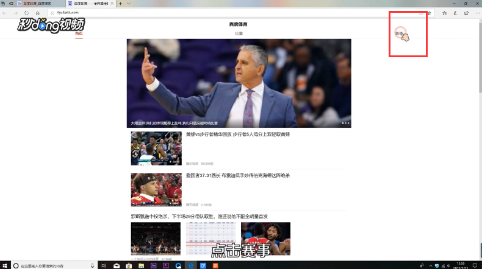Share this page
Viewport: 482px width, 269px height.
click(466, 13)
